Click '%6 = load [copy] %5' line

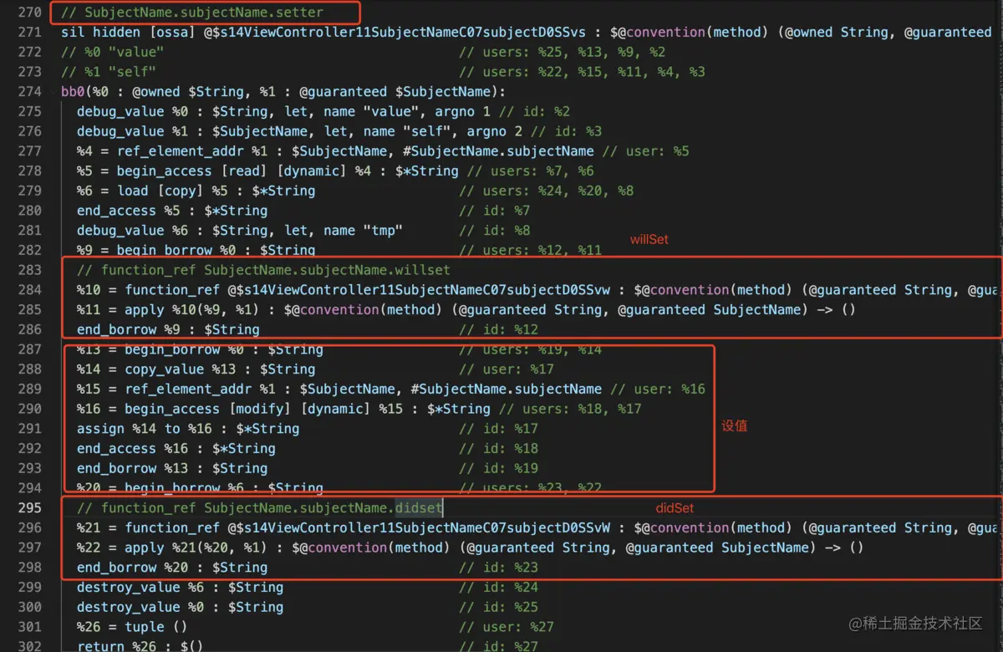(355, 191)
